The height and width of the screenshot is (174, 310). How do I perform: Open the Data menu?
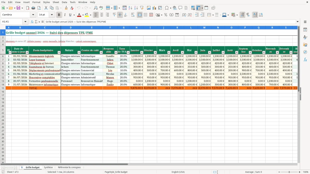(x=64, y=2)
